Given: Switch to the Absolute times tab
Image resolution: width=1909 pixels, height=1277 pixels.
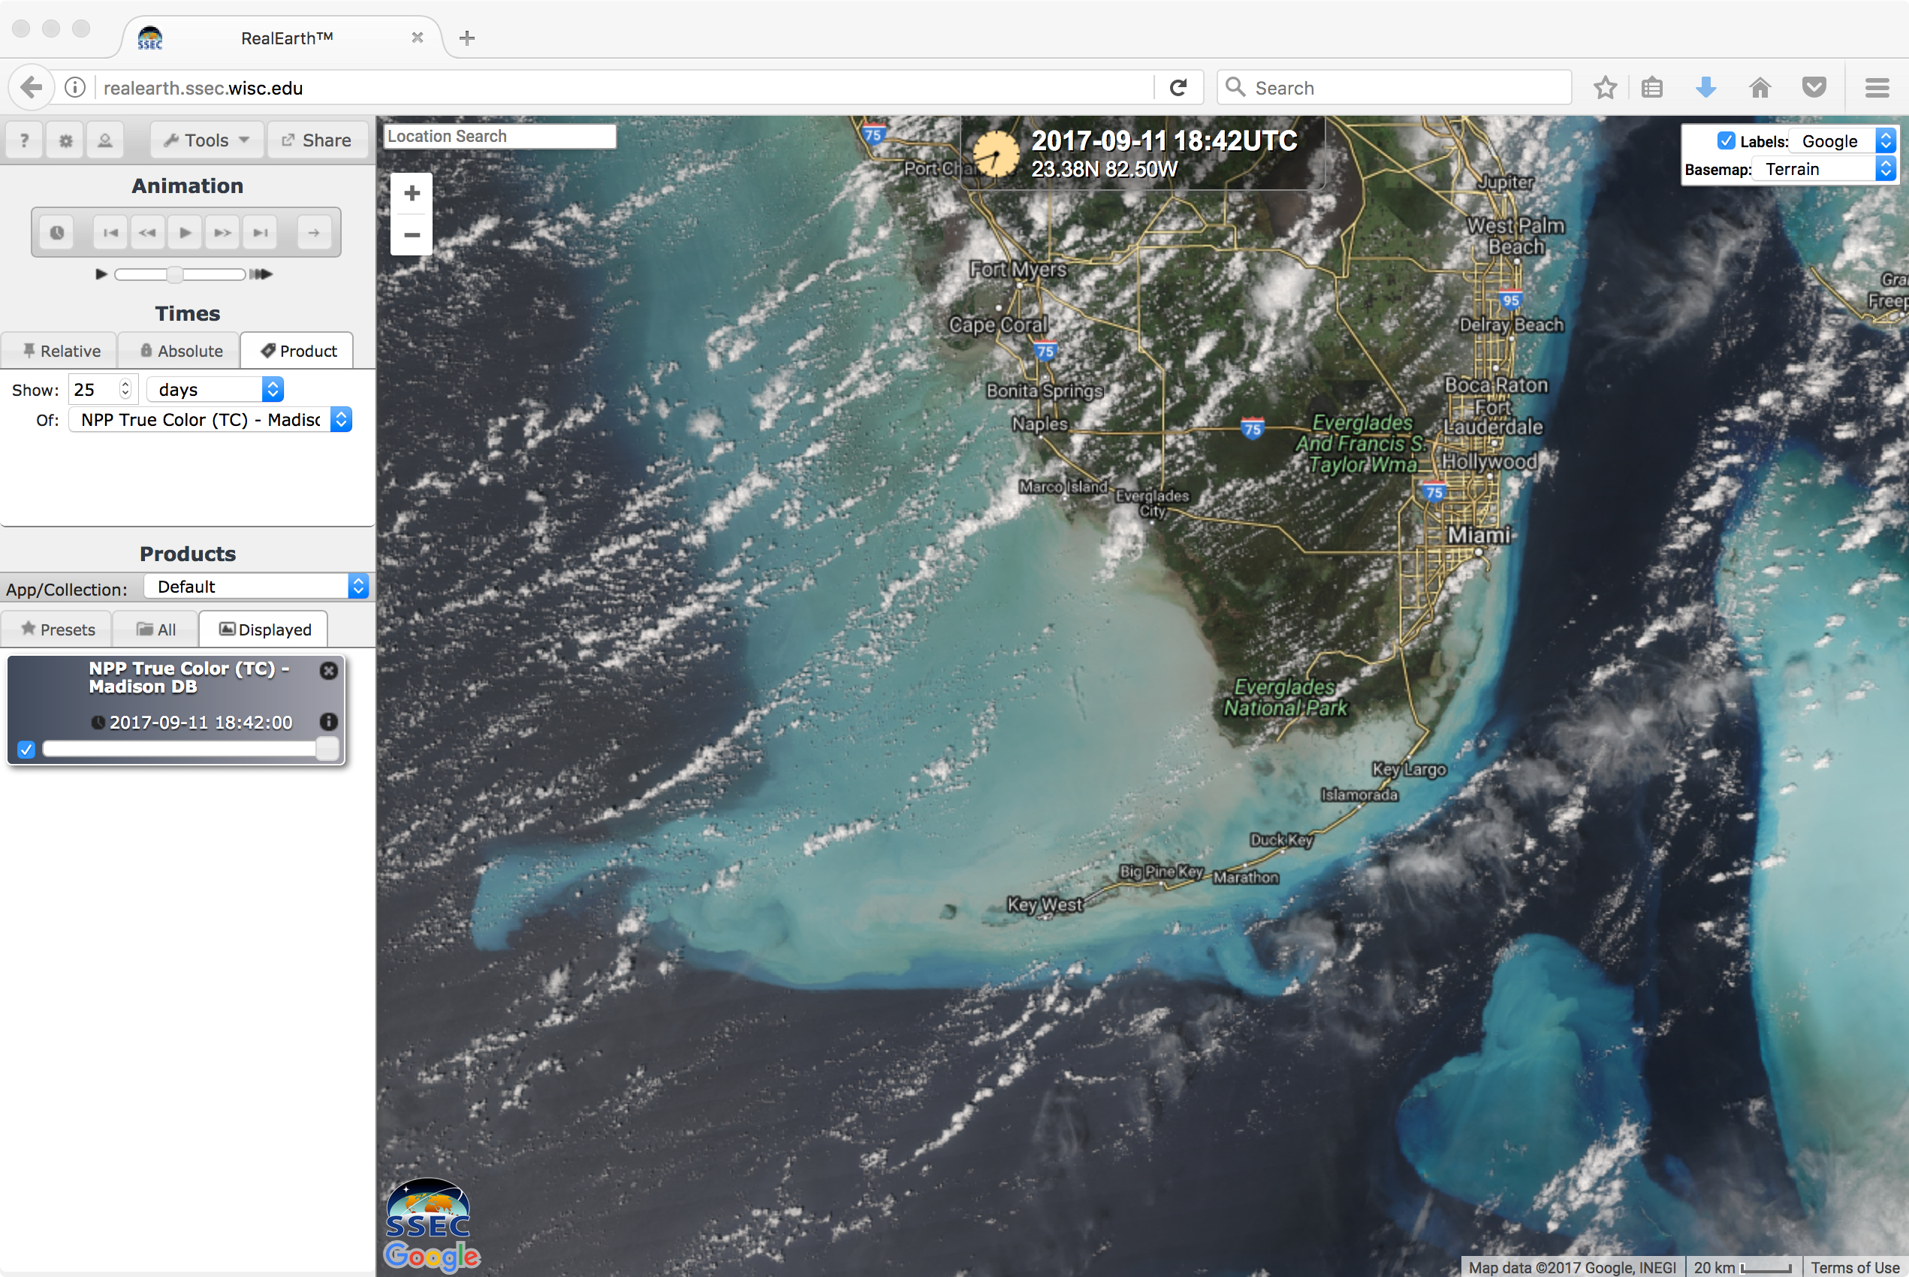Looking at the screenshot, I should [x=180, y=351].
